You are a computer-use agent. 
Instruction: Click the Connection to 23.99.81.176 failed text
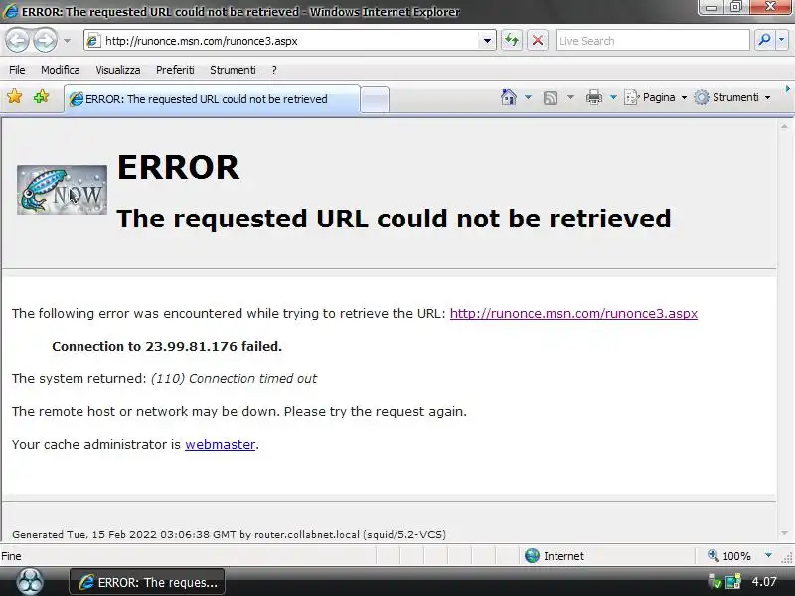pyautogui.click(x=167, y=346)
